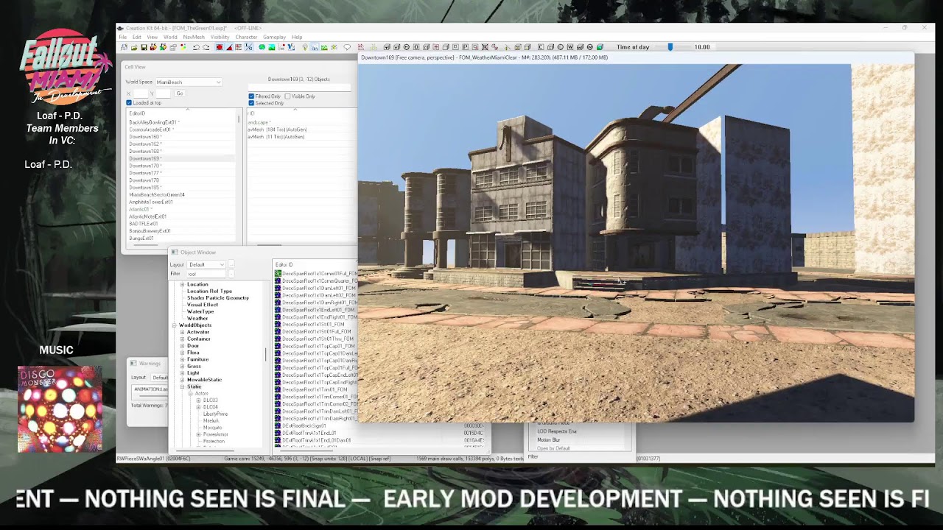
Task: Click the version control toolbar icon
Action: 124,47
